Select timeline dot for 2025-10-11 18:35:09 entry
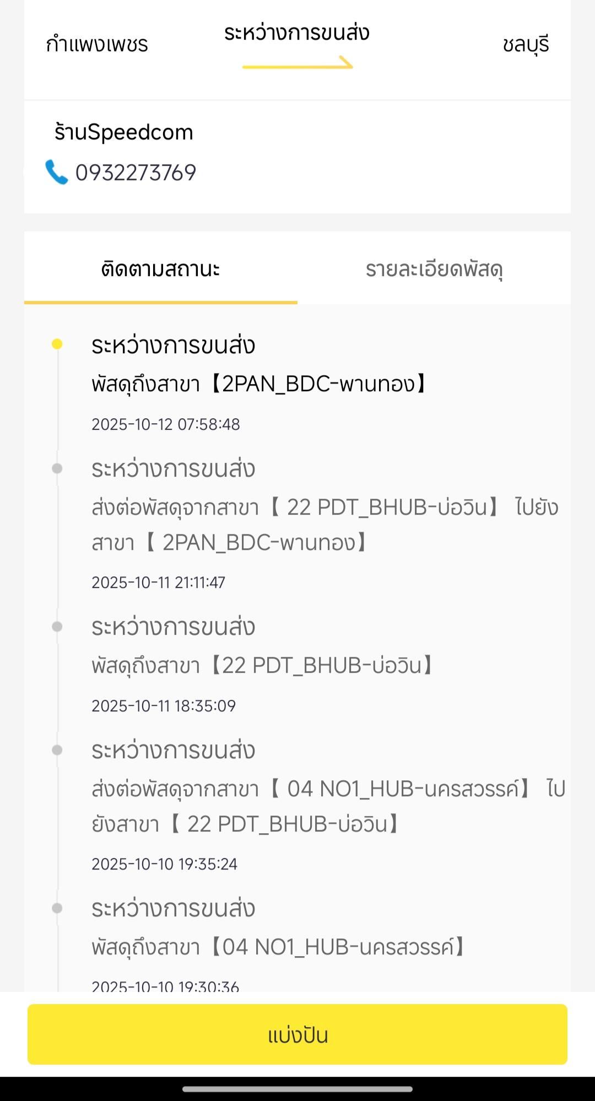Viewport: 595px width, 1101px height. click(57, 627)
